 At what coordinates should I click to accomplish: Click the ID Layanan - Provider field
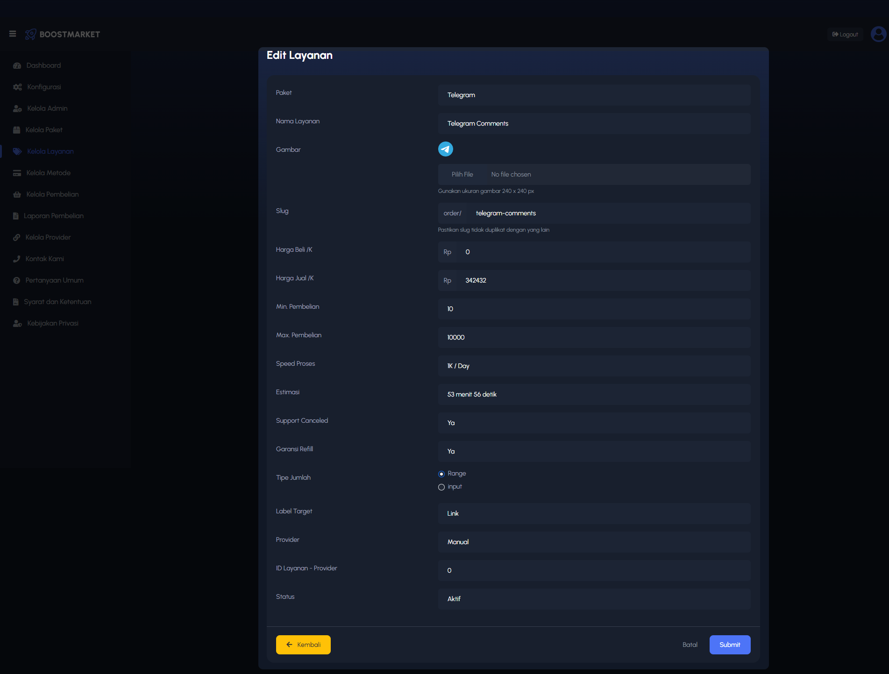pos(594,570)
